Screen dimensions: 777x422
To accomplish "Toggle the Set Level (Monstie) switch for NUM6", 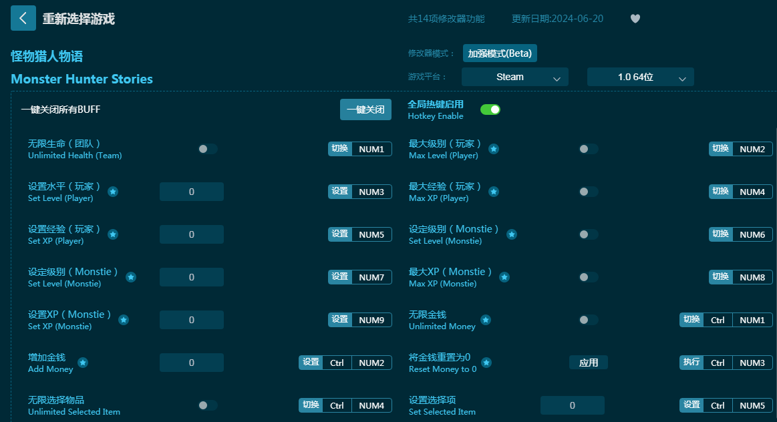I will [x=588, y=234].
